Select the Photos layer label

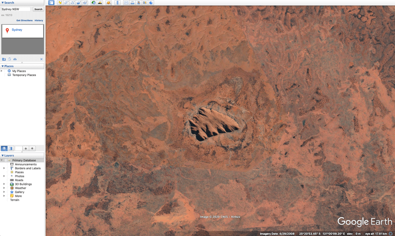point(19,176)
